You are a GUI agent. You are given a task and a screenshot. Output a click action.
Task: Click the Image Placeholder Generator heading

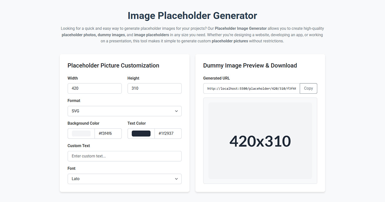(192, 15)
